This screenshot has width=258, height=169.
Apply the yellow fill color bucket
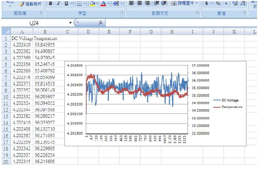pyautogui.click(x=92, y=3)
